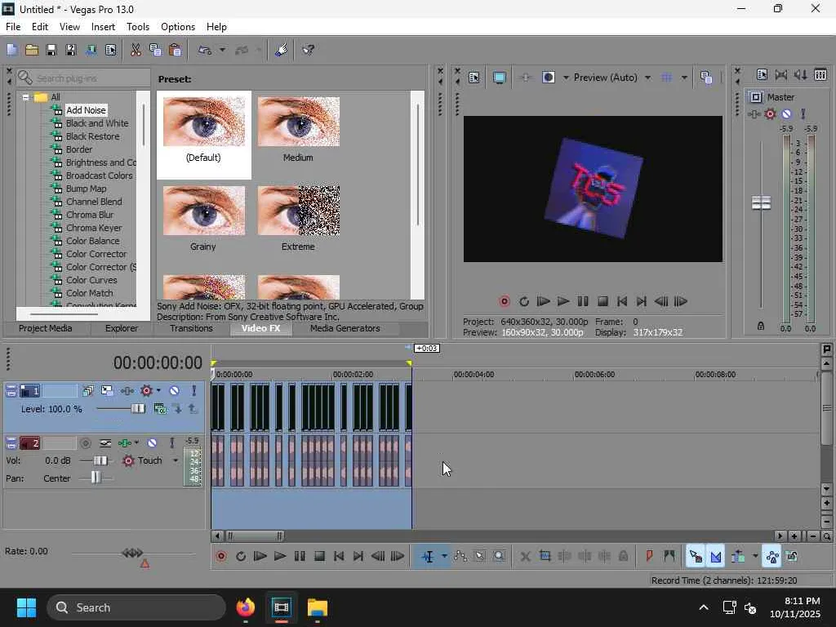The image size is (836, 627).
Task: Select the Chroma Keyer effect
Action: tap(94, 228)
